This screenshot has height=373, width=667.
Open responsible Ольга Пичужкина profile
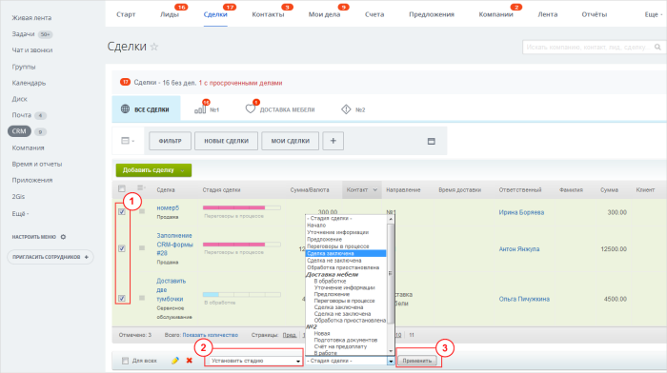coord(524,299)
